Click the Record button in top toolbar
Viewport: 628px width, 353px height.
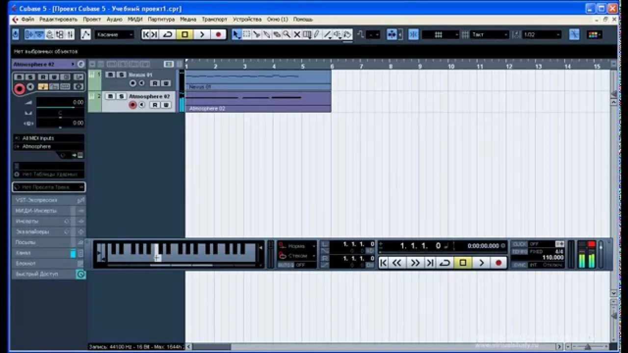pos(218,34)
